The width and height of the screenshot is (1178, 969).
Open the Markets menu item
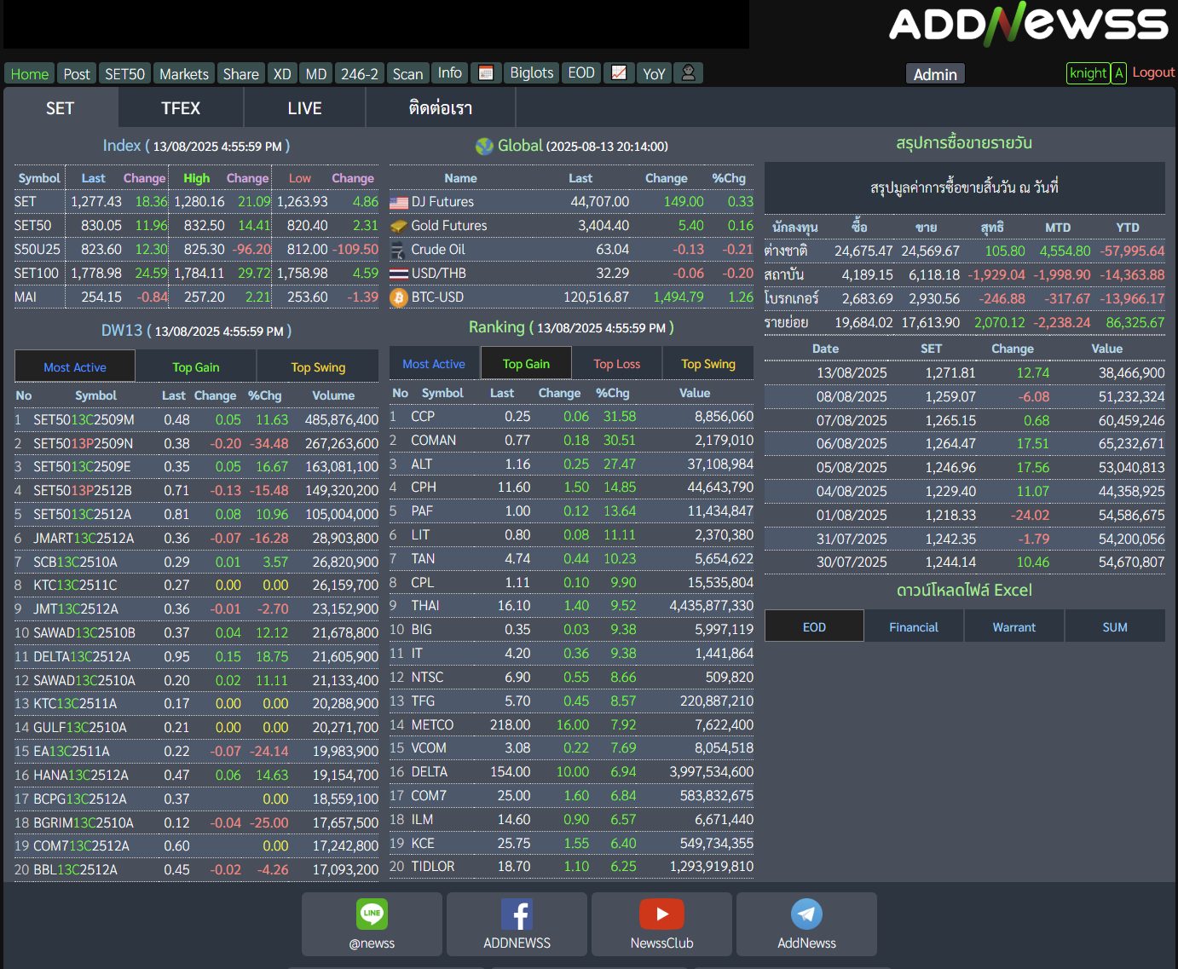[x=184, y=74]
